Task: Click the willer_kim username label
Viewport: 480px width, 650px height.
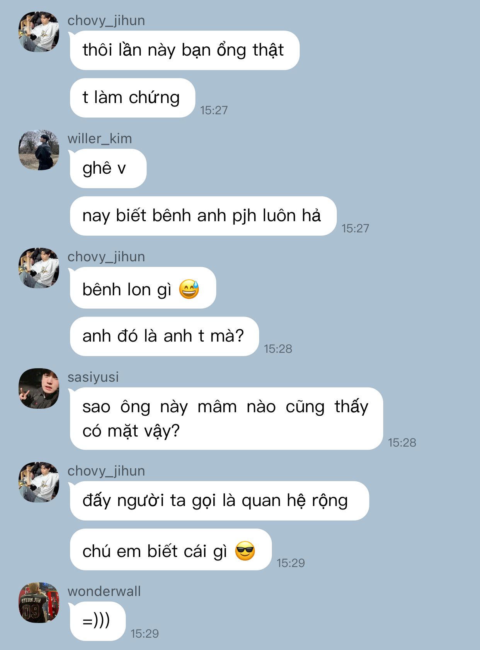Action: (x=100, y=139)
